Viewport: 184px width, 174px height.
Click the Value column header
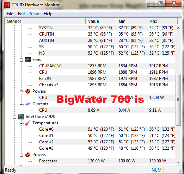101,21
